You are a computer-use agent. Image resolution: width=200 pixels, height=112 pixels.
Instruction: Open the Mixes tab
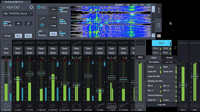pos(154,58)
